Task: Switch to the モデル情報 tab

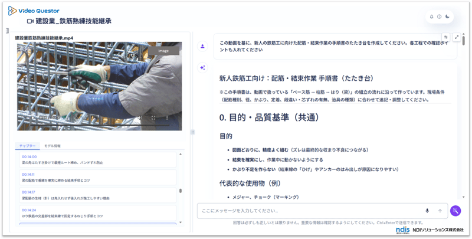Action: coord(53,146)
